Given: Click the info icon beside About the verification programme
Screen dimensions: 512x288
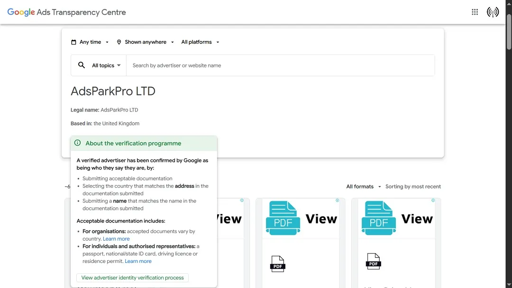Looking at the screenshot, I should click(77, 143).
